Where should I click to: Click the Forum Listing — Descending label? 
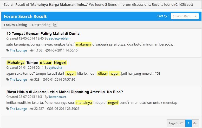(27, 25)
